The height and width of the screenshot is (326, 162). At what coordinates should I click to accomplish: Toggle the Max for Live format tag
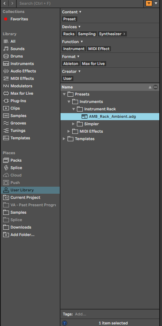(93, 64)
